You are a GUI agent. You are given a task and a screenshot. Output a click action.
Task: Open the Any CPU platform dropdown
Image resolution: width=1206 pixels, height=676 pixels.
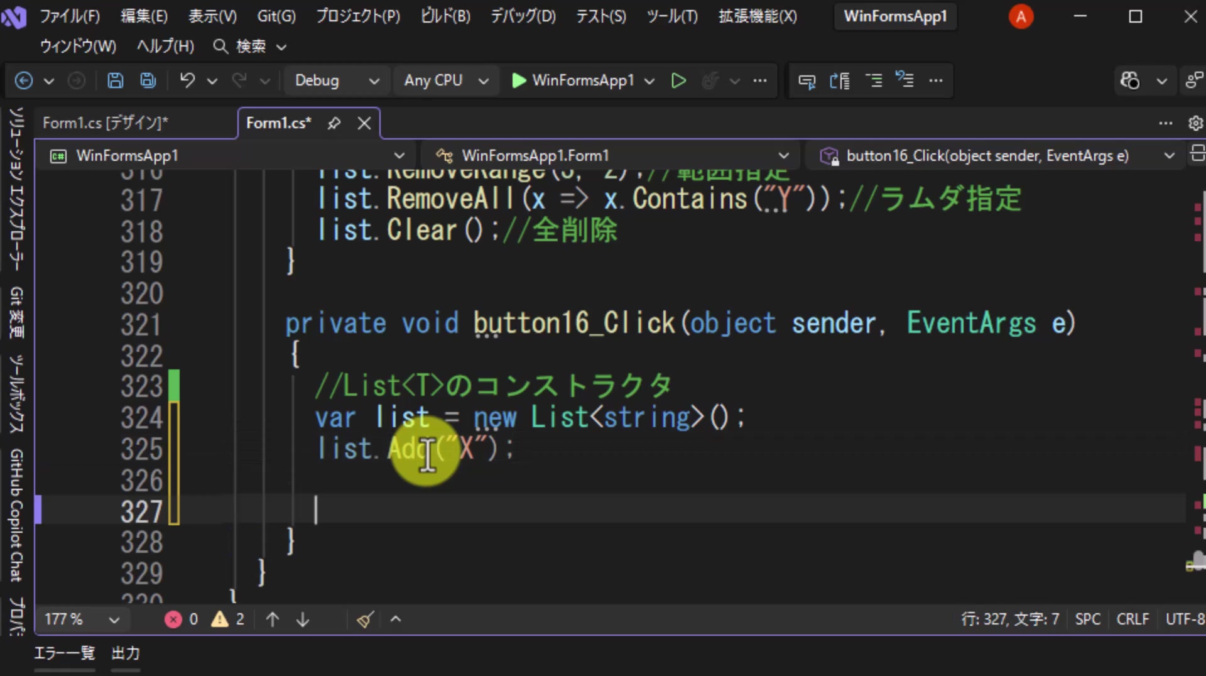tap(447, 80)
